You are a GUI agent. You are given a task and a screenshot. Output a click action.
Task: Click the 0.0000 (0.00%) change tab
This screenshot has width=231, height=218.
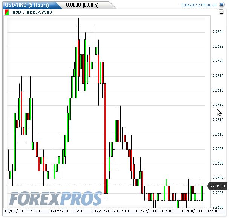pyautogui.click(x=82, y=5)
